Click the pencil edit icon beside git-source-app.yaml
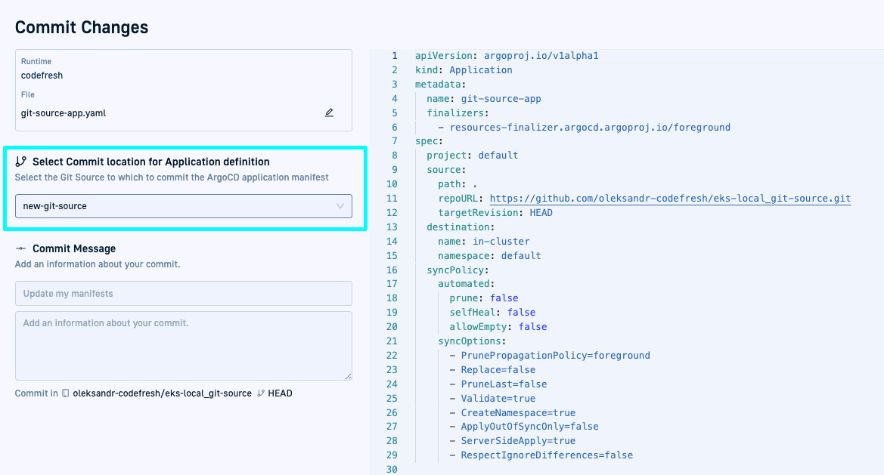Screen dimensions: 884x475 (329, 113)
